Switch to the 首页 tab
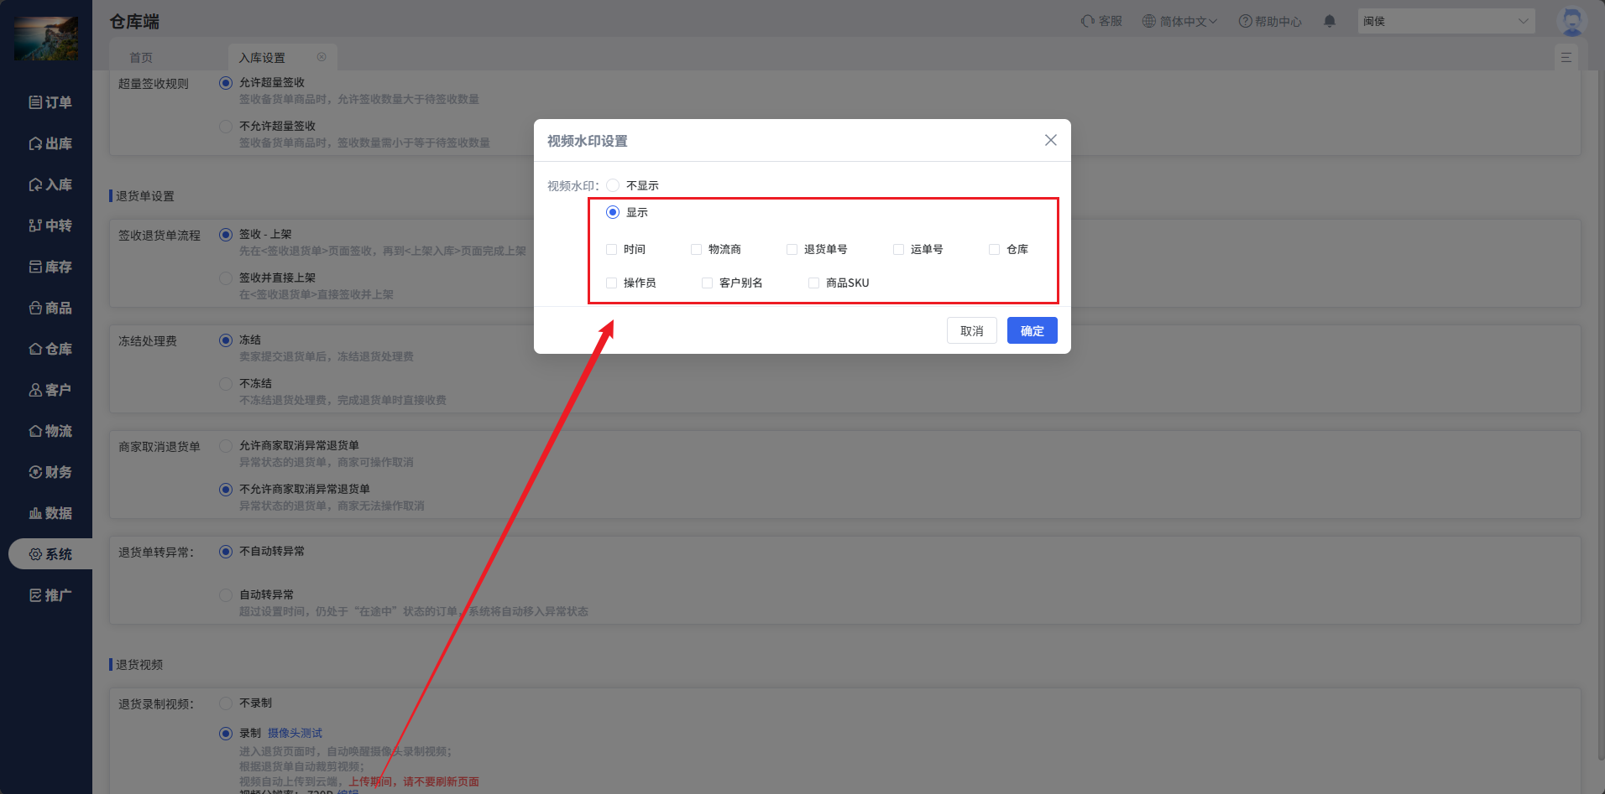The width and height of the screenshot is (1605, 794). point(141,57)
